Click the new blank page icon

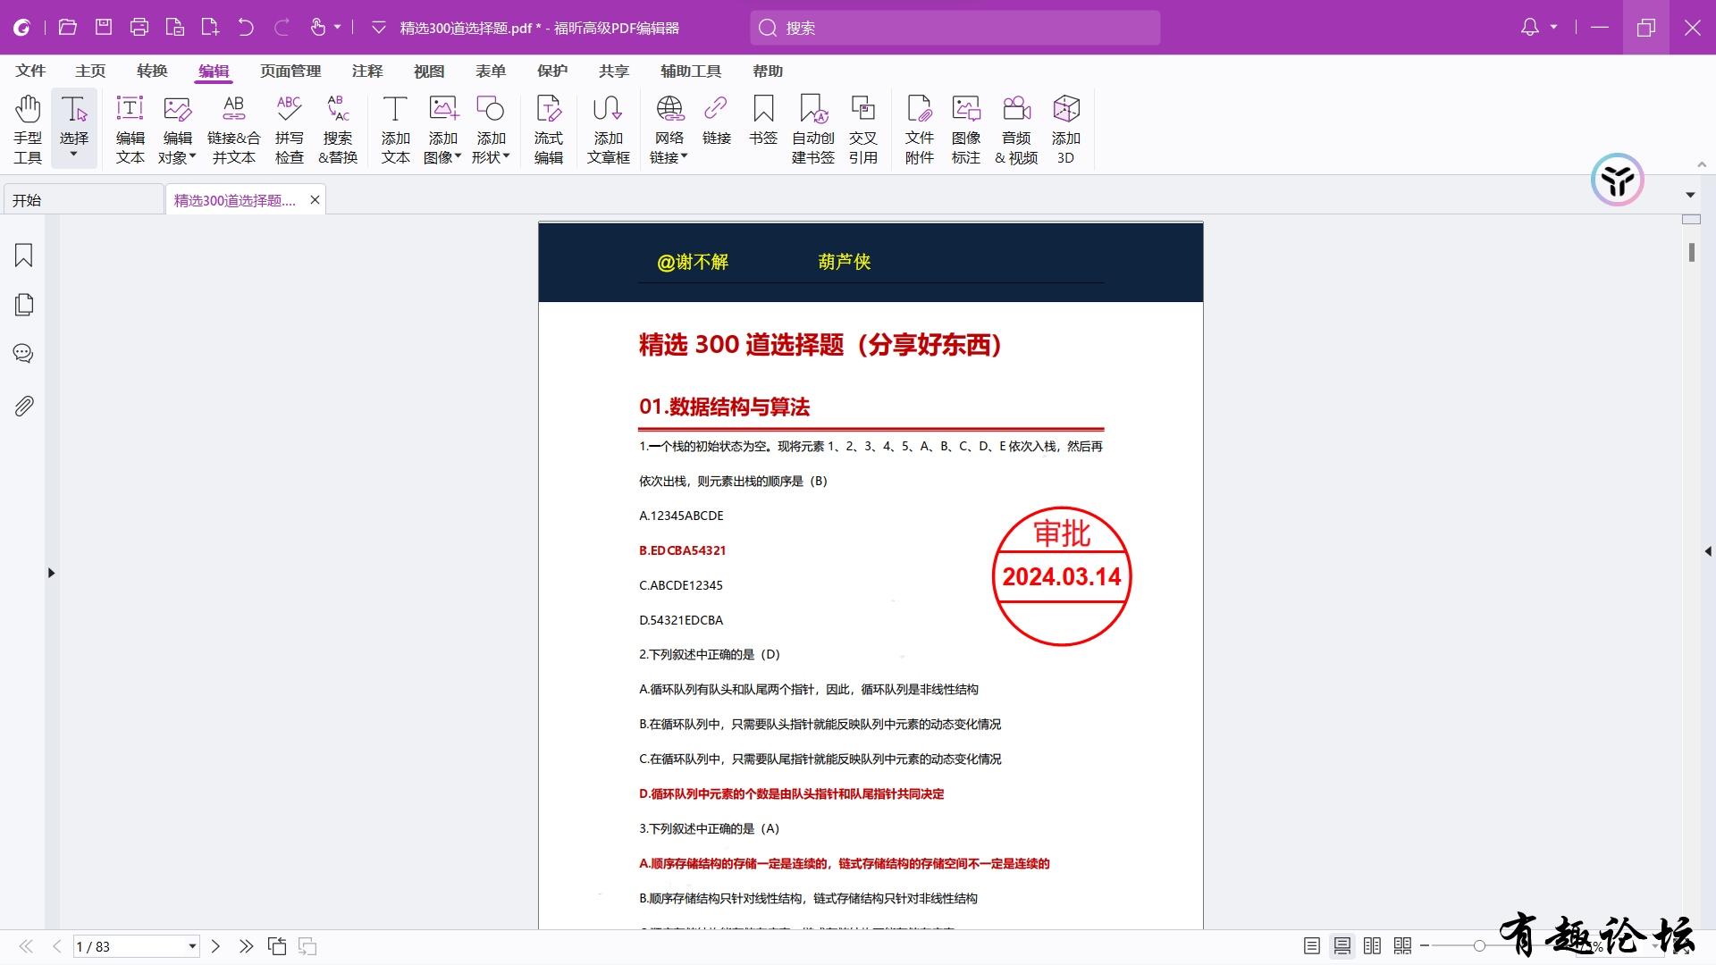pyautogui.click(x=210, y=28)
